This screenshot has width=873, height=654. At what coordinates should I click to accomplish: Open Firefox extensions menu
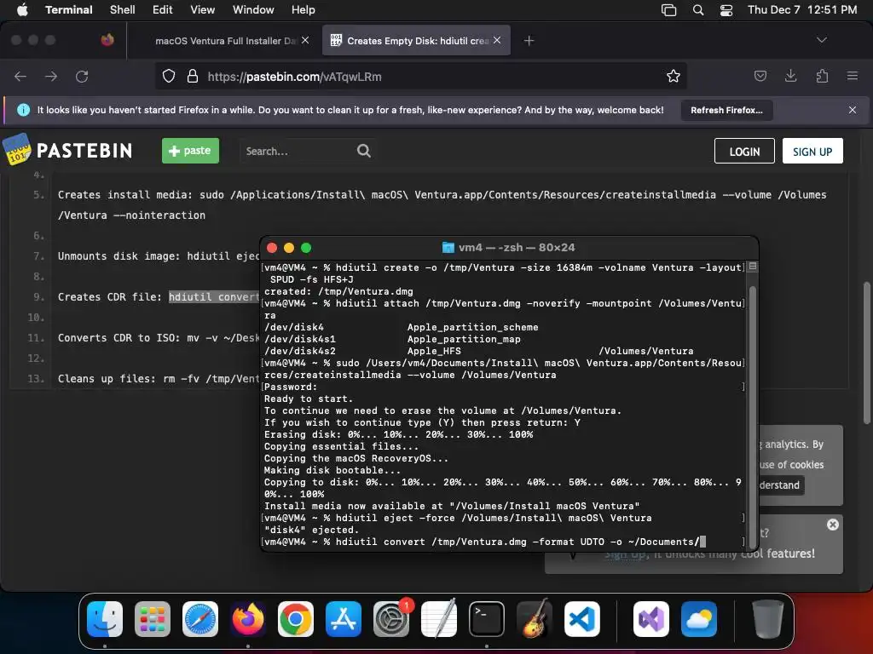[x=822, y=76]
